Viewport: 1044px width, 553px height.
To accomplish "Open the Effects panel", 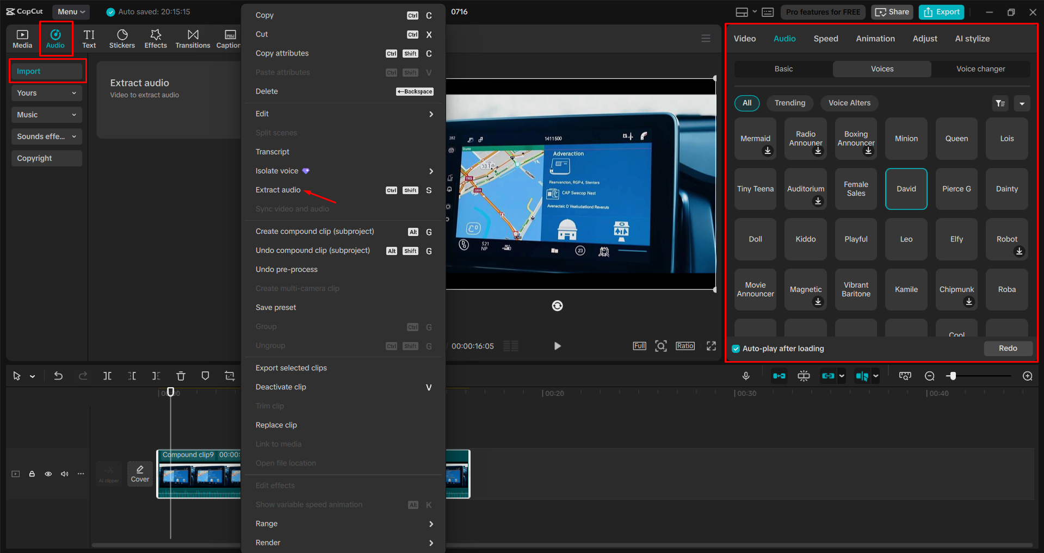I will (x=156, y=38).
